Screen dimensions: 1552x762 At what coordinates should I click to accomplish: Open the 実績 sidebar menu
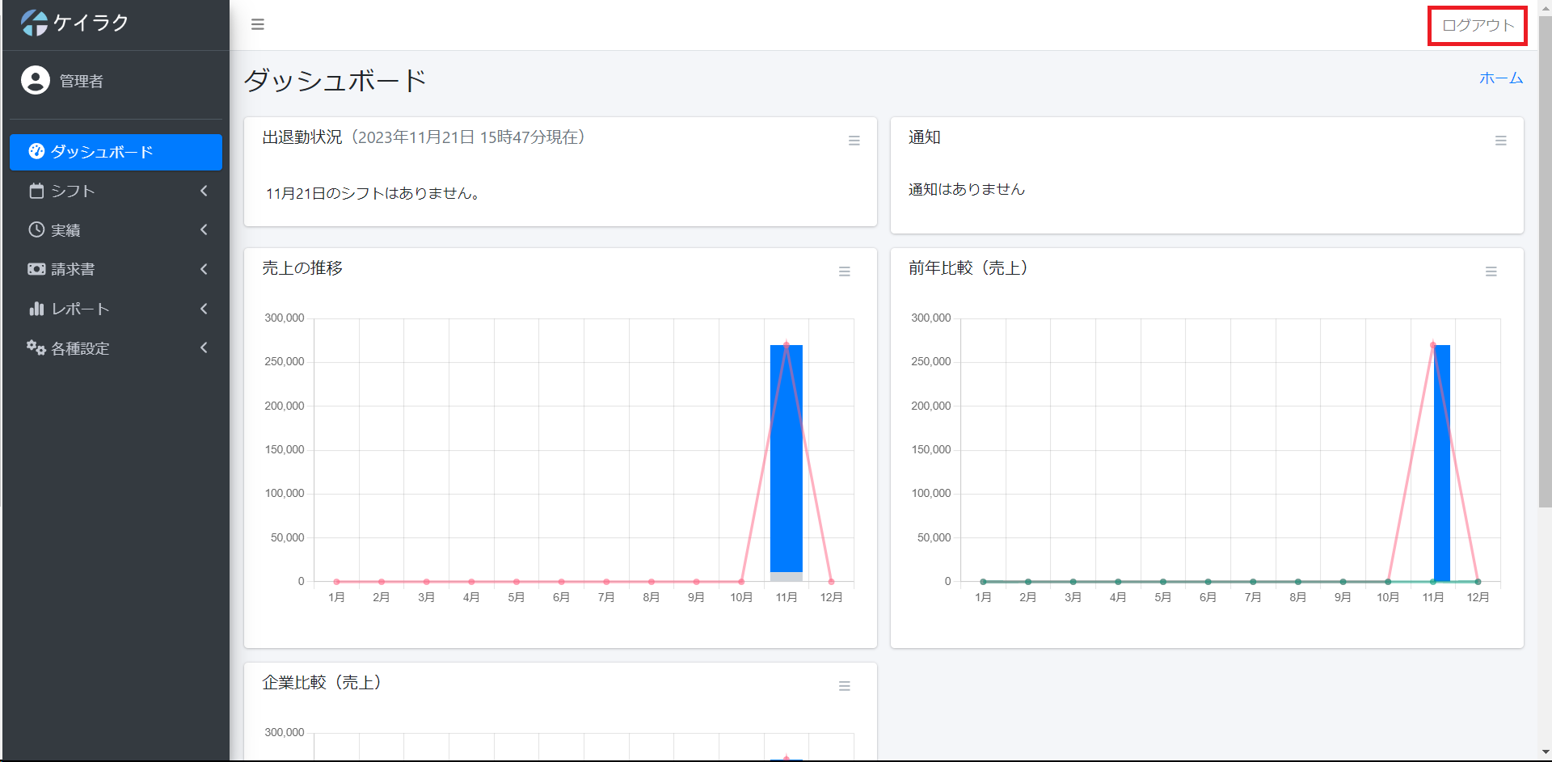tap(116, 229)
